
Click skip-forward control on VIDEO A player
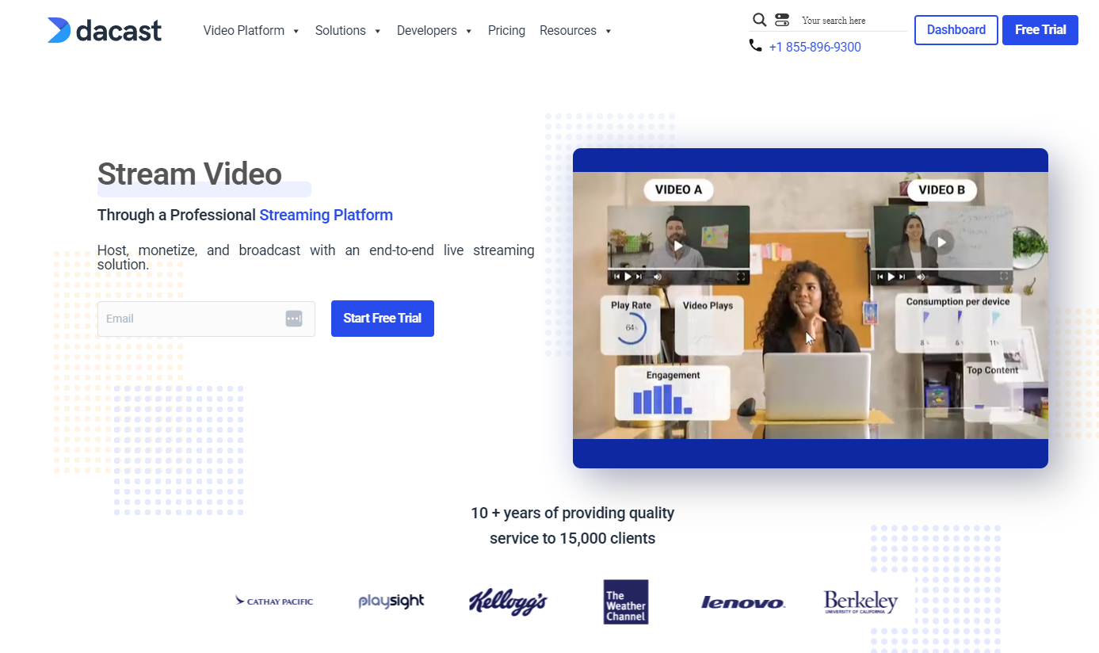click(640, 277)
